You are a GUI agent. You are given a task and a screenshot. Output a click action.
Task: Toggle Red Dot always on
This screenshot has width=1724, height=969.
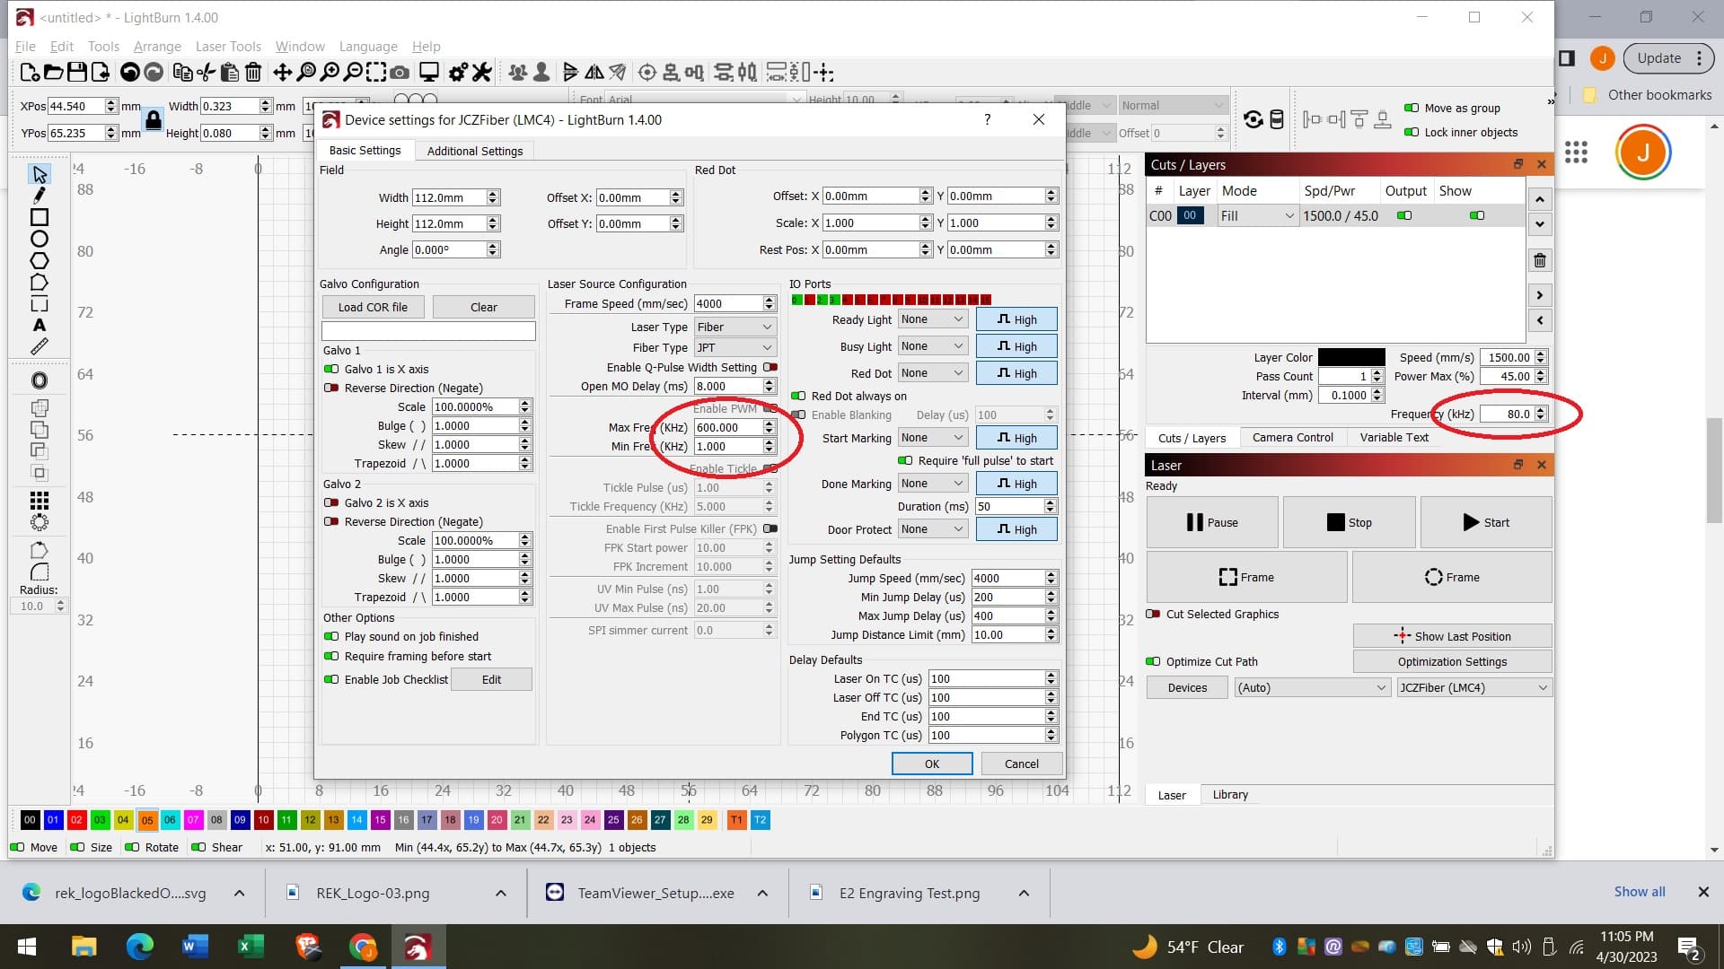click(x=798, y=396)
